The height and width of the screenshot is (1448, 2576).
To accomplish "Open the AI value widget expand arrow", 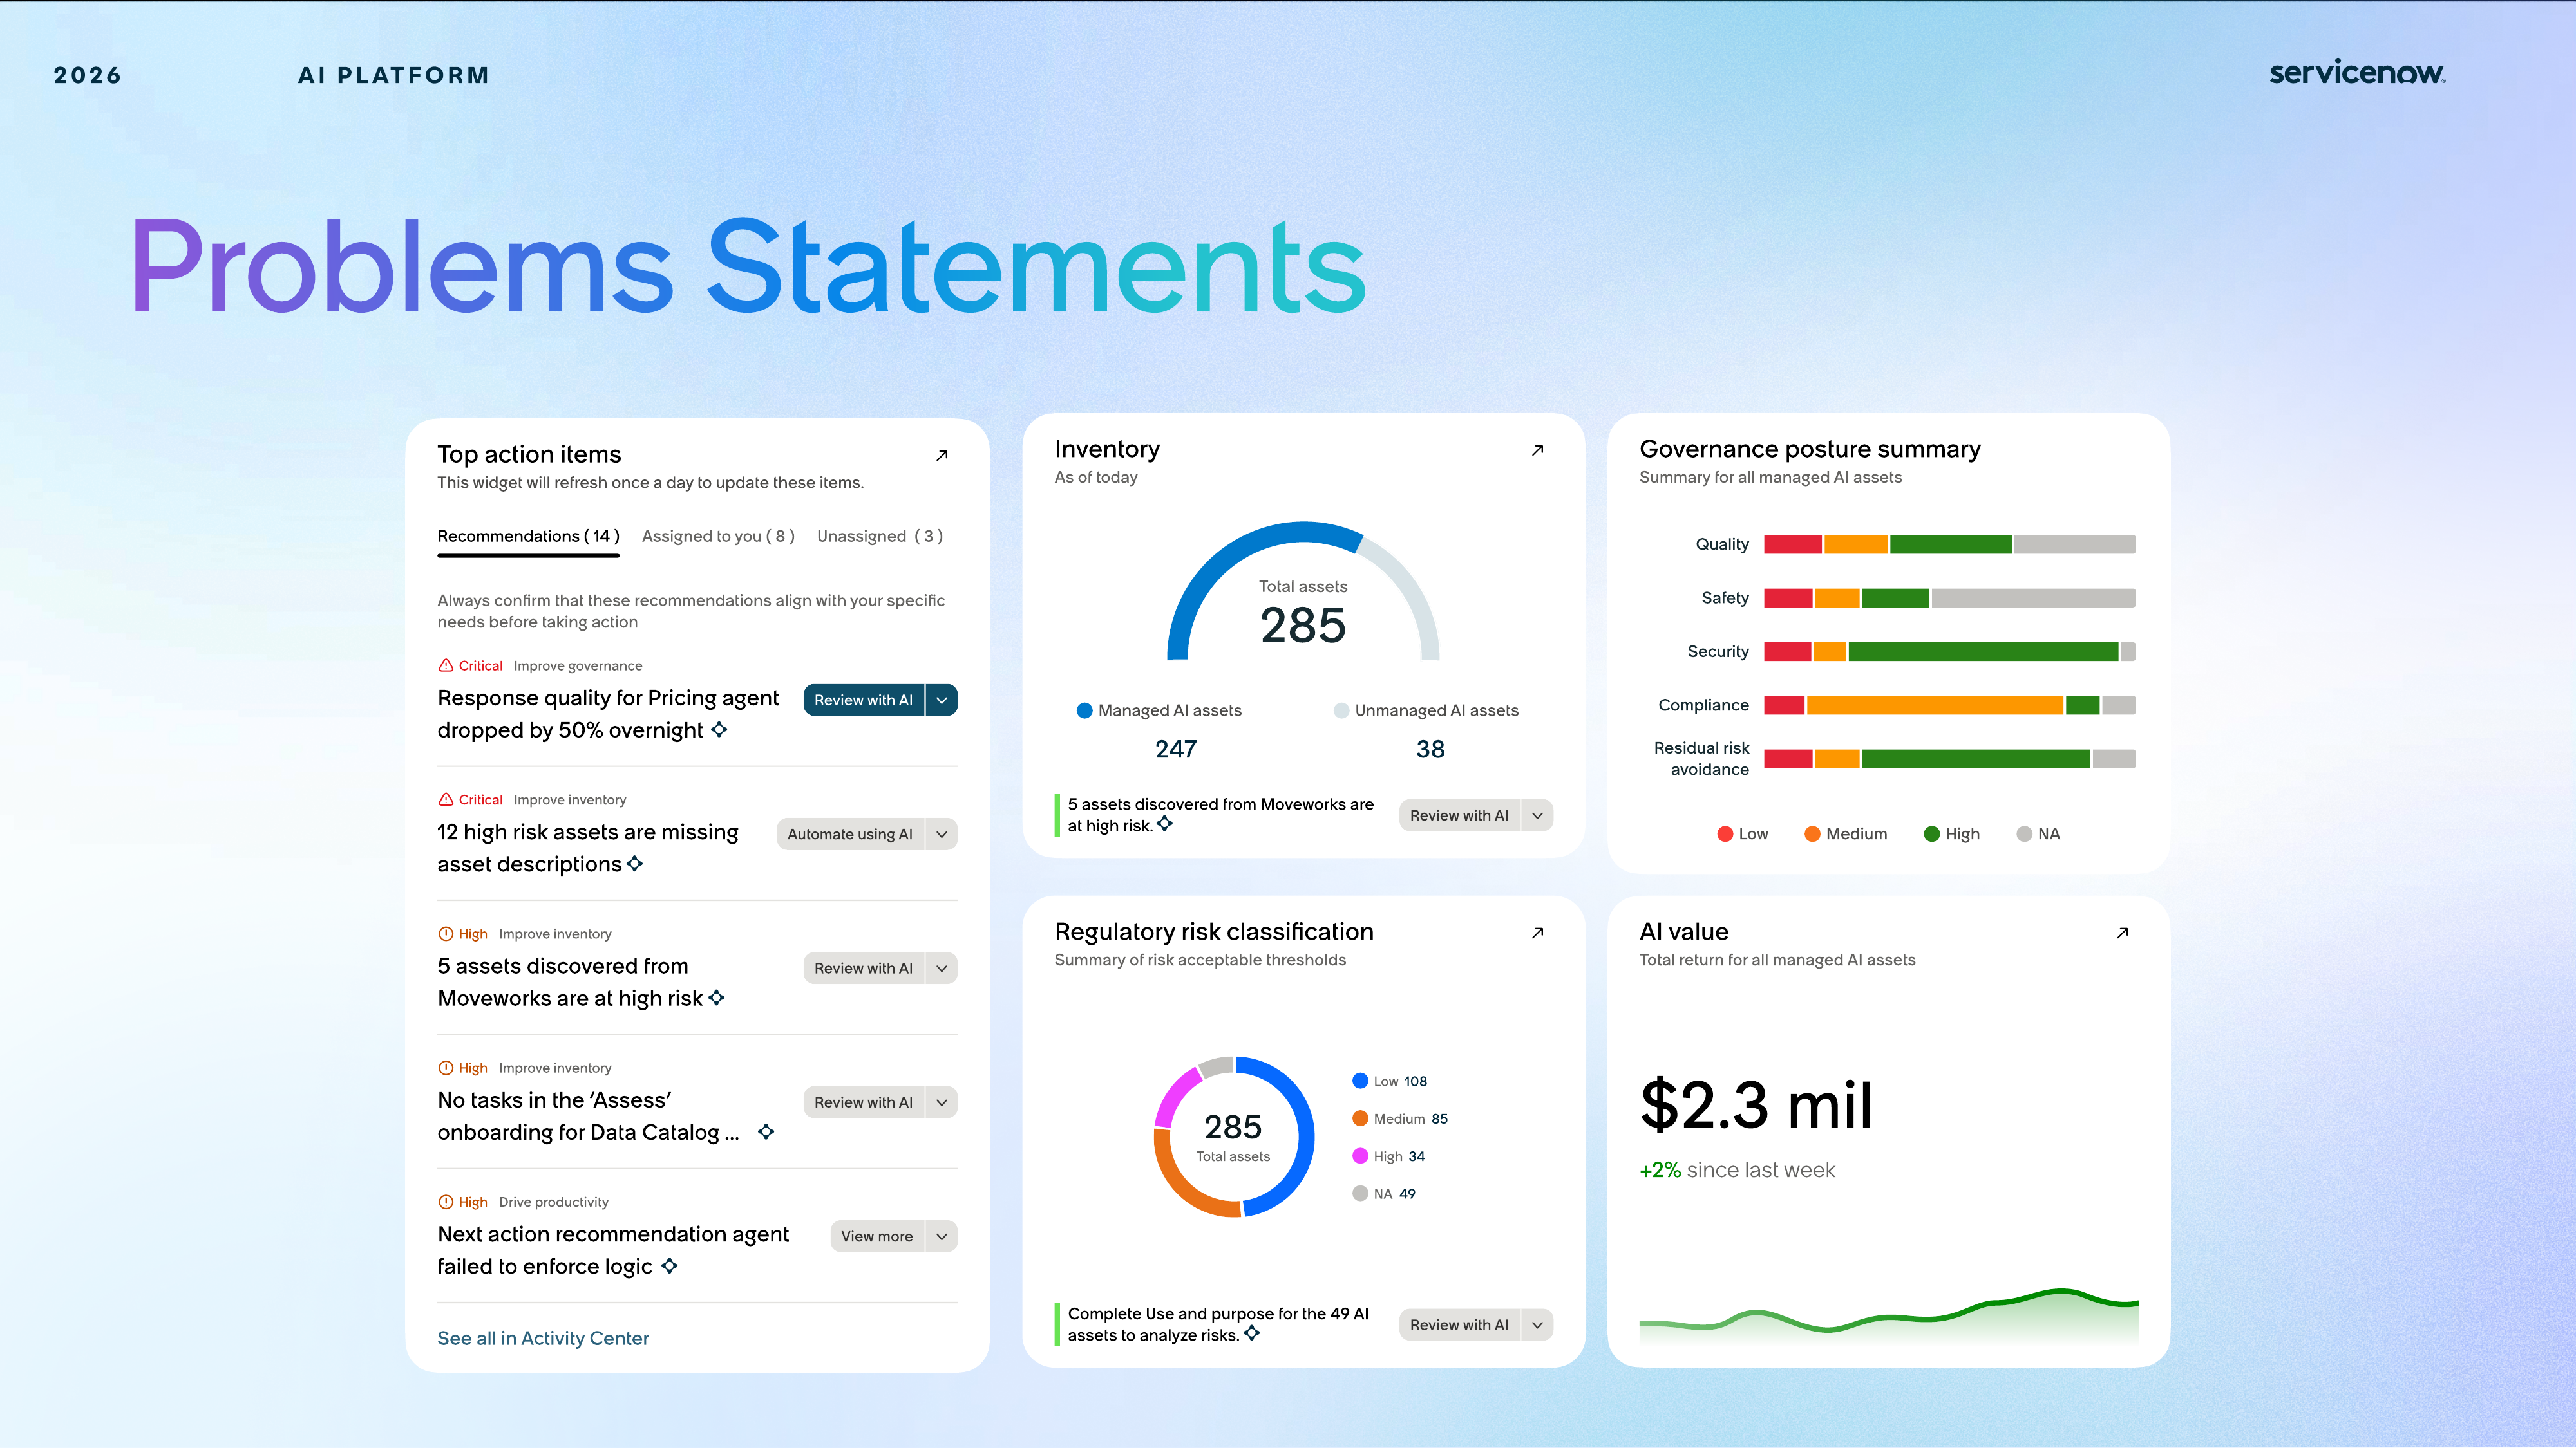I will (2122, 933).
